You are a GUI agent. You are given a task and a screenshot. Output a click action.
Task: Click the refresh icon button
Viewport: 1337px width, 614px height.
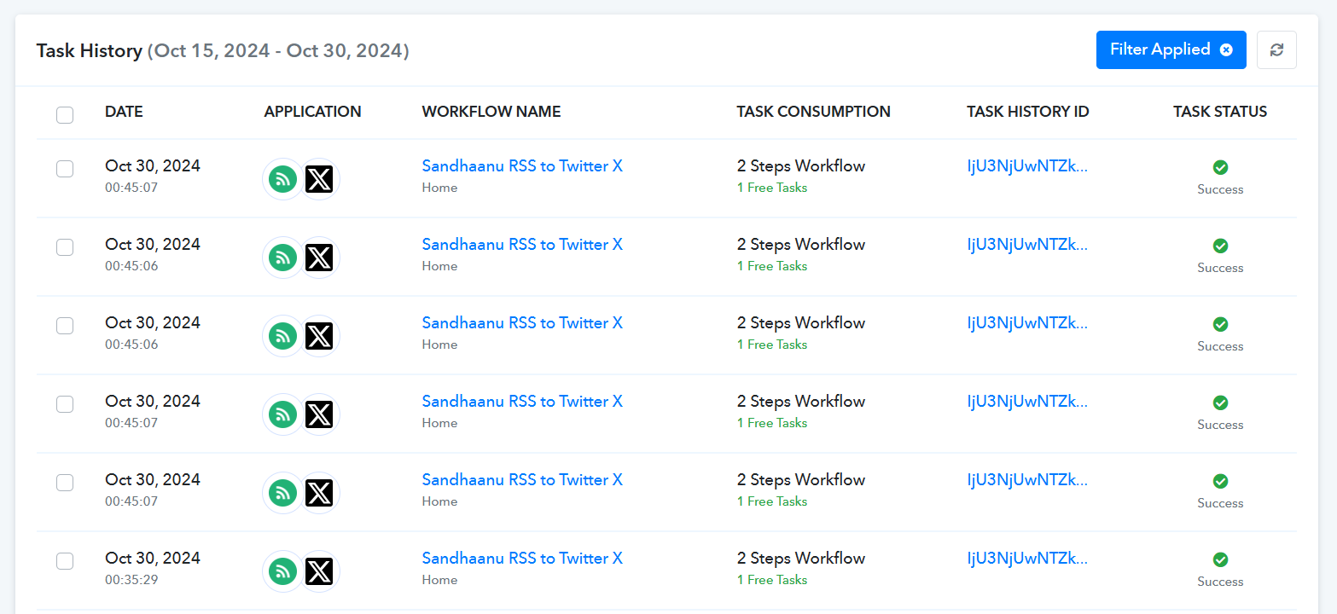tap(1276, 50)
